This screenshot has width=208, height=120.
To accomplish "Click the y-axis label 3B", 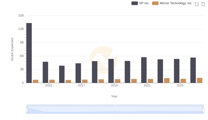I will pos(22,70).
